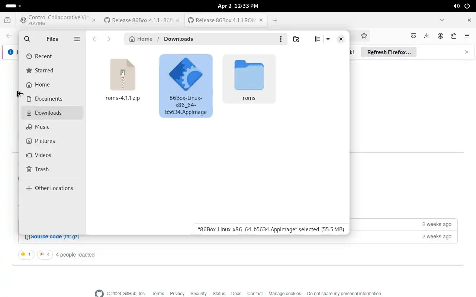Click Manage cookies in footer
476x297 pixels.
285,294
